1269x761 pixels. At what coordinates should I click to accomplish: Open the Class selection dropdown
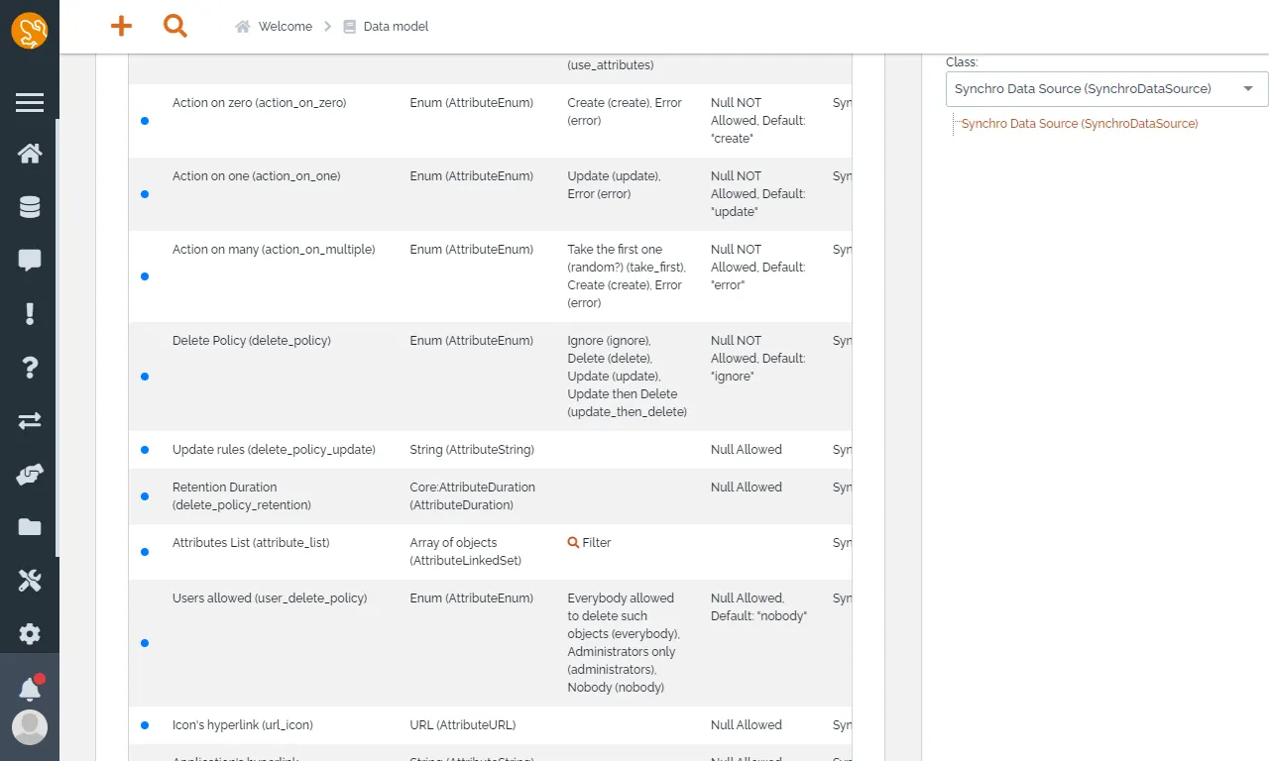coord(1106,89)
